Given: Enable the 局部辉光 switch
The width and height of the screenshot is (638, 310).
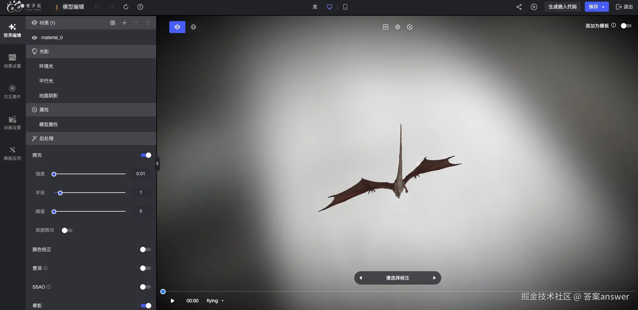Looking at the screenshot, I should [67, 230].
